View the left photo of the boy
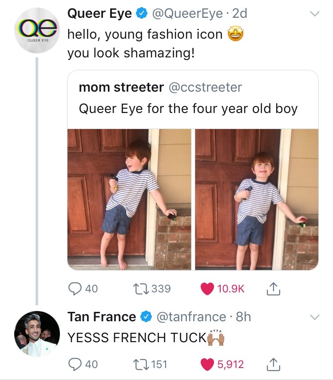The image size is (333, 380). click(129, 199)
